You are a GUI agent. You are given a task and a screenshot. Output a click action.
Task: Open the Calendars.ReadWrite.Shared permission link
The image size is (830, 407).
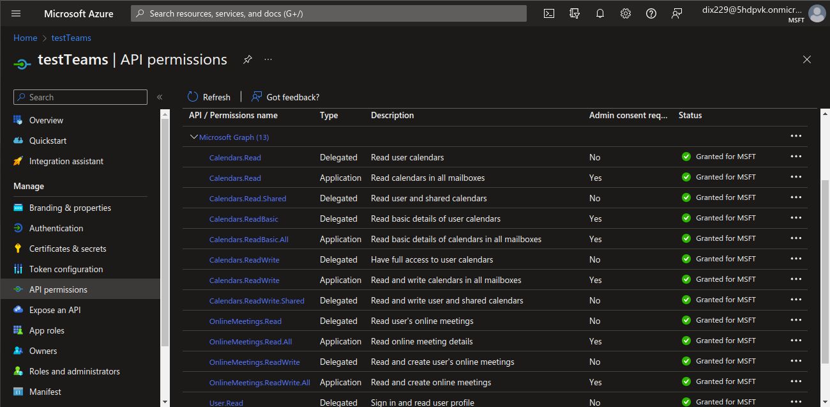pyautogui.click(x=257, y=301)
